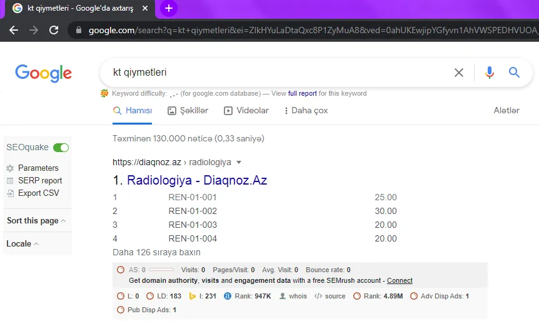Viewport: 539px width, 321px height.
Task: View site security padlock info
Action: 79,30
